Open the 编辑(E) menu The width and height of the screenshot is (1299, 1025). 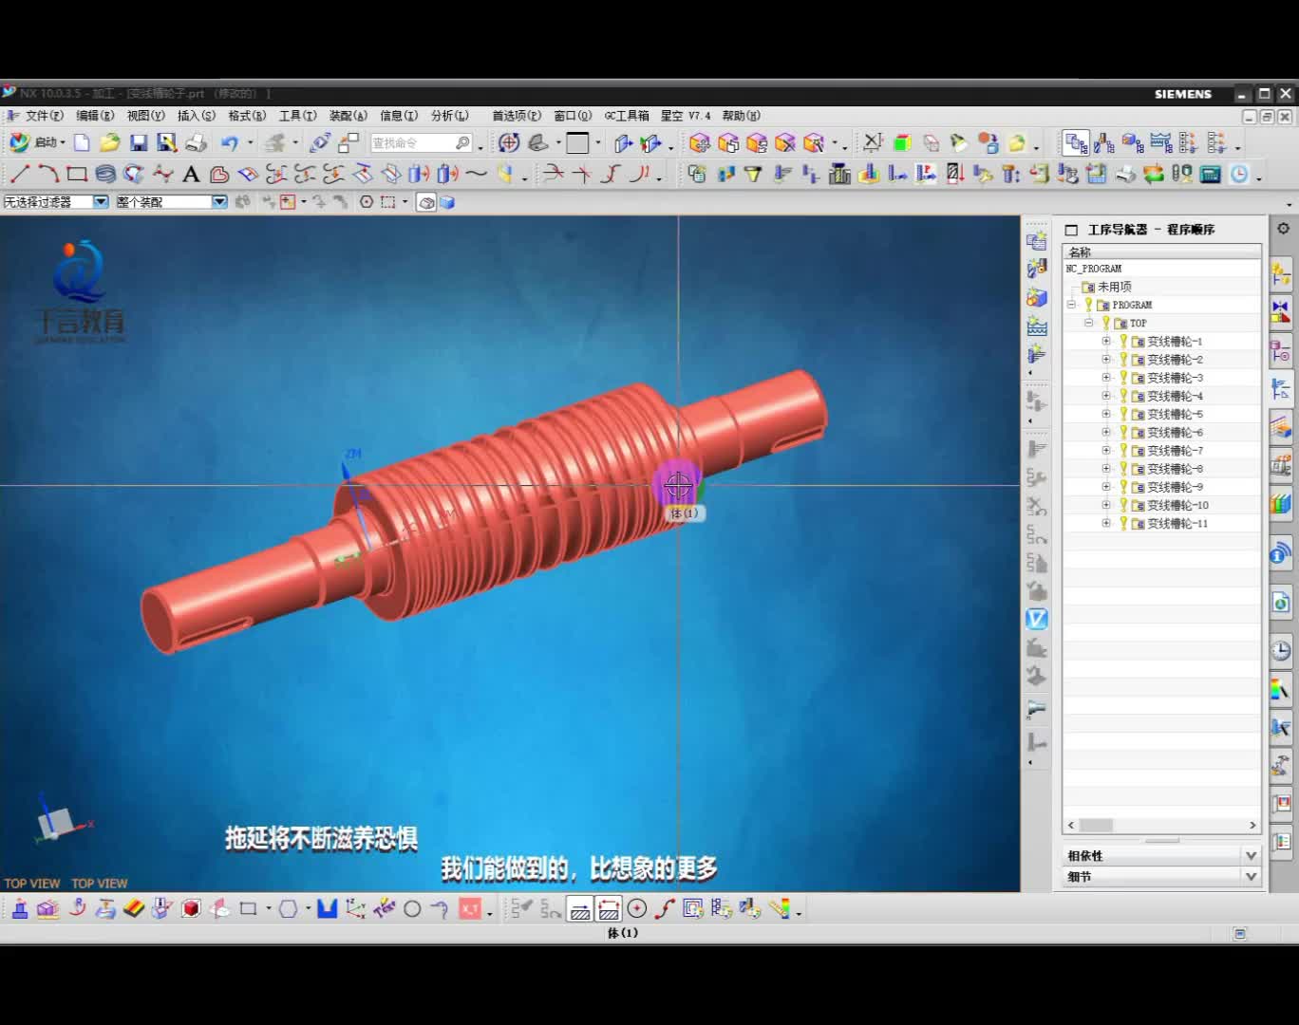click(x=95, y=116)
